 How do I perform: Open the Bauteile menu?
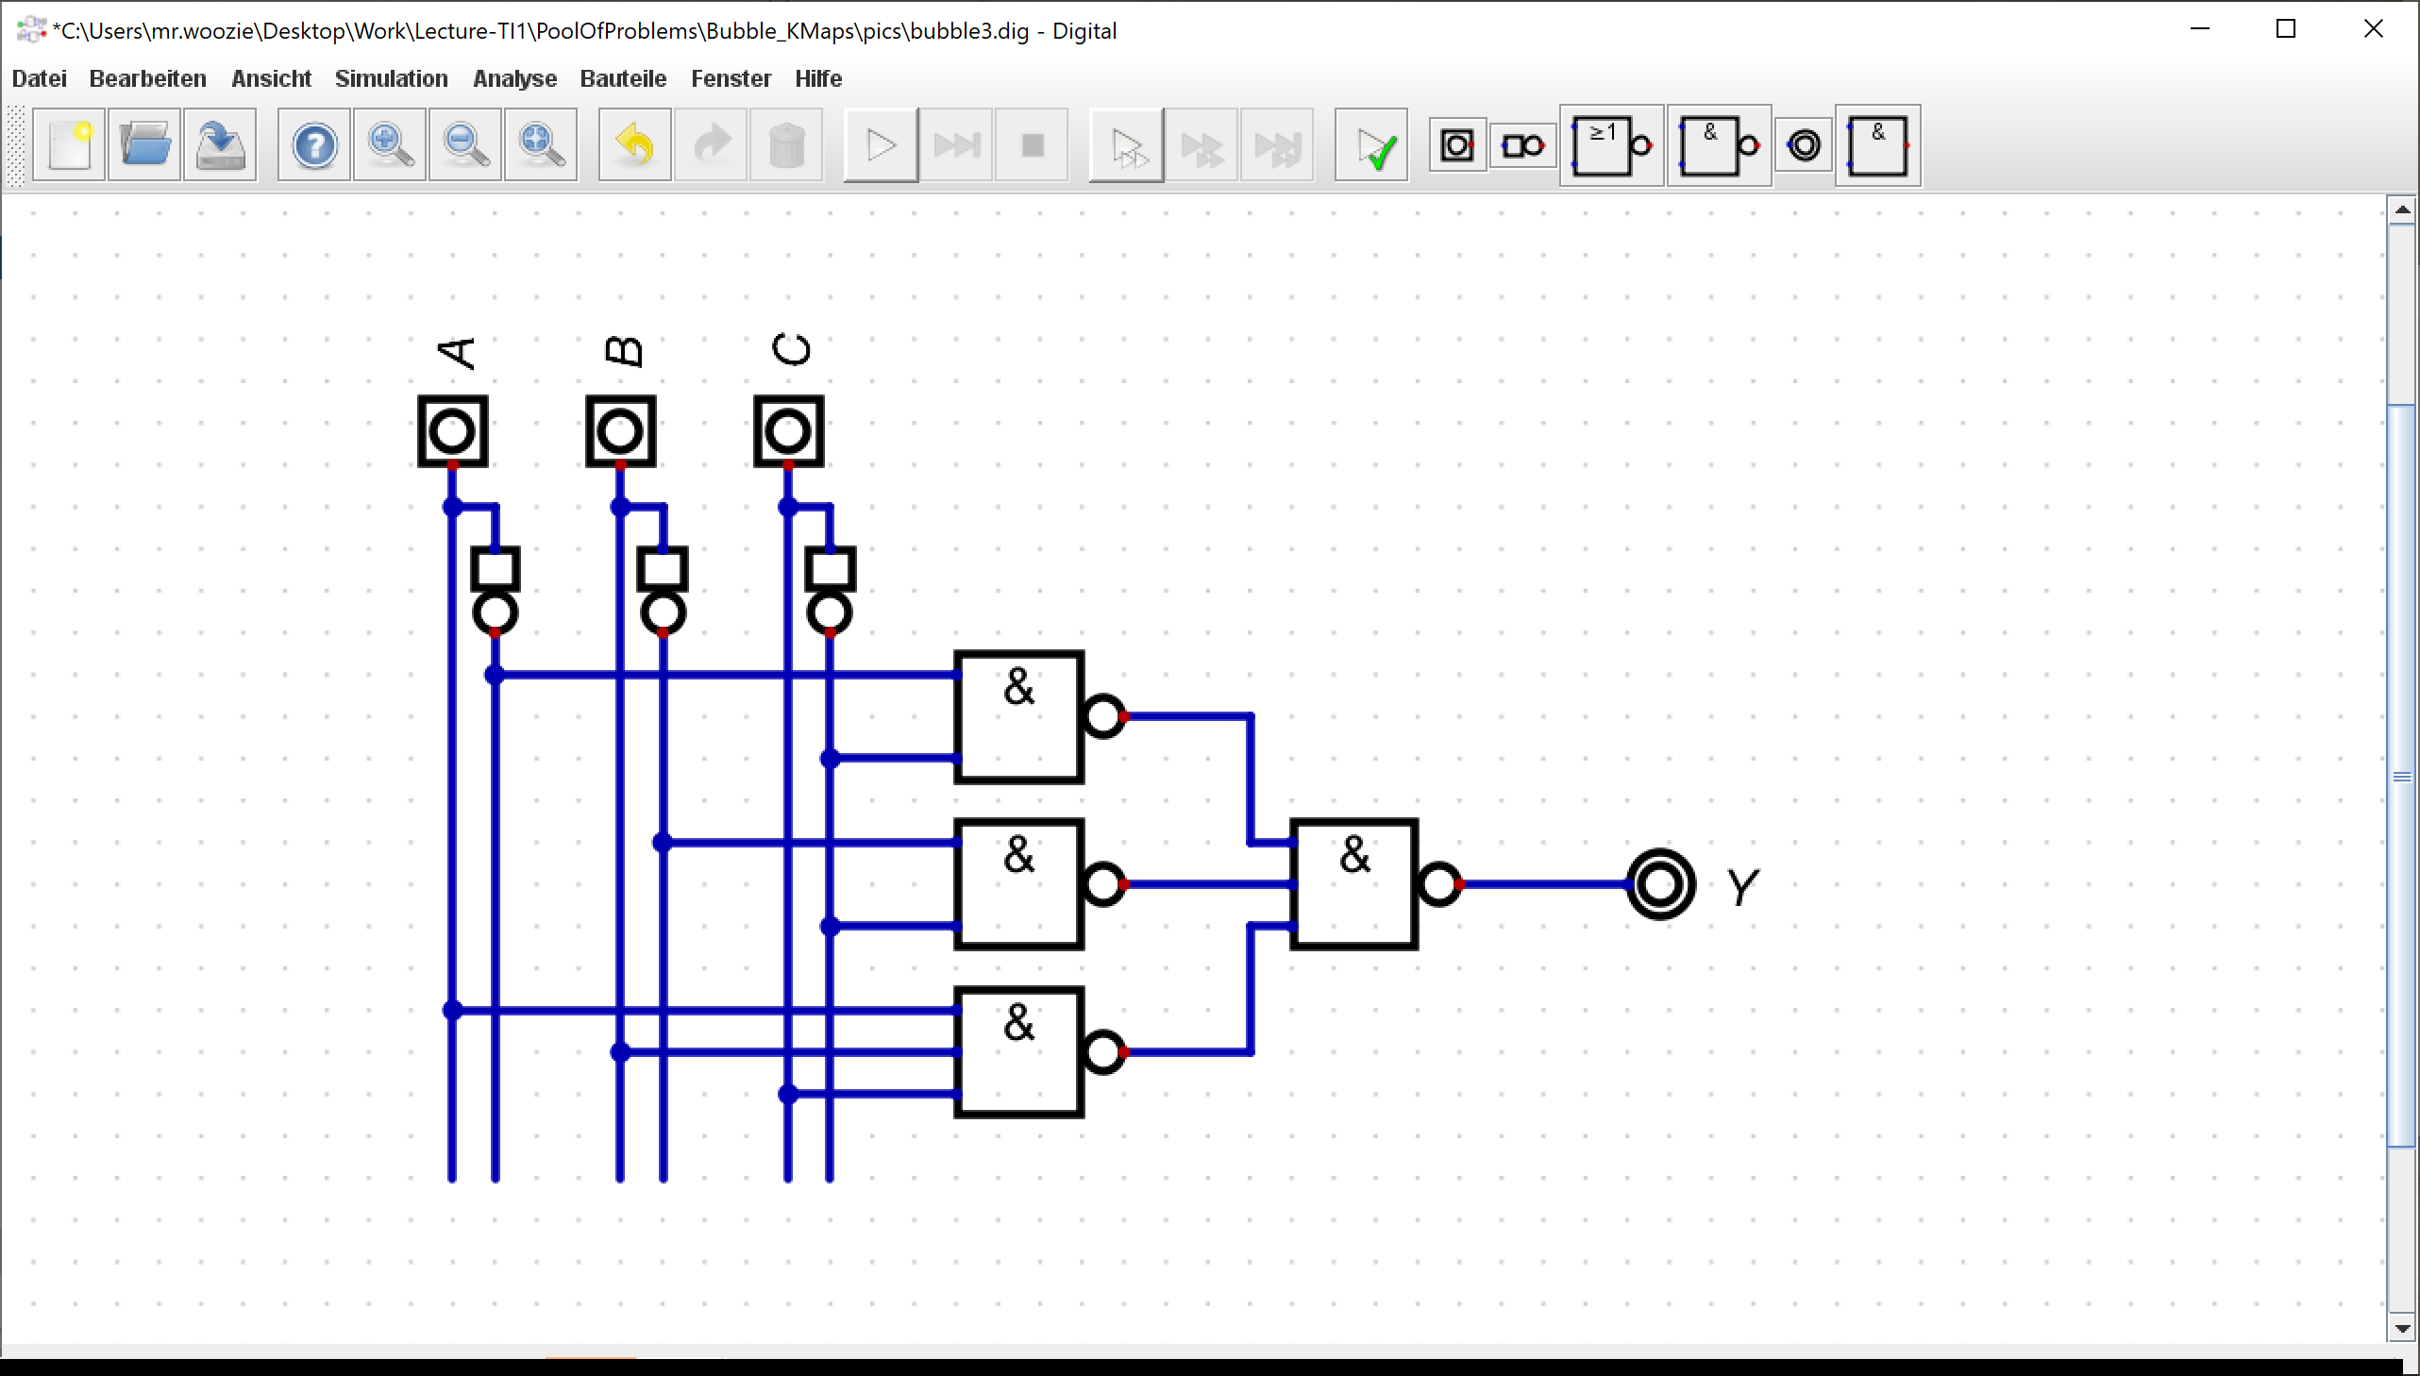point(624,78)
